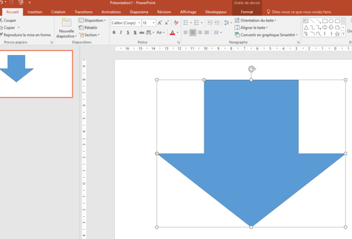Align text left
The height and width of the screenshot is (239, 352).
pyautogui.click(x=185, y=32)
